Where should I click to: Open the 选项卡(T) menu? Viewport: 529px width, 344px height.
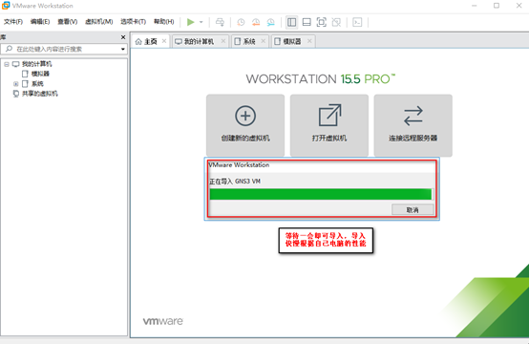134,22
